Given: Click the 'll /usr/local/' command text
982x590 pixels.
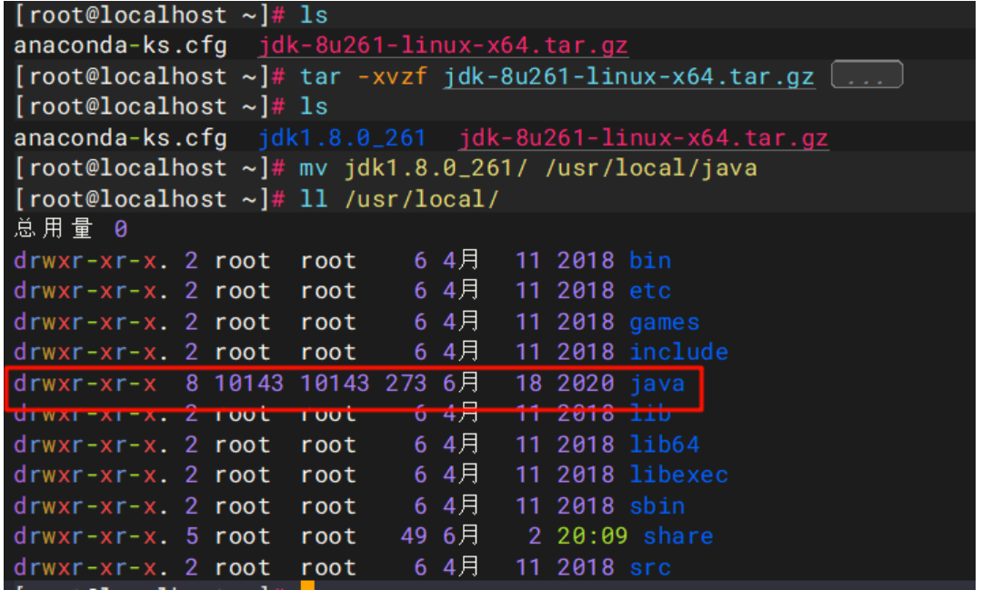Looking at the screenshot, I should (x=399, y=199).
